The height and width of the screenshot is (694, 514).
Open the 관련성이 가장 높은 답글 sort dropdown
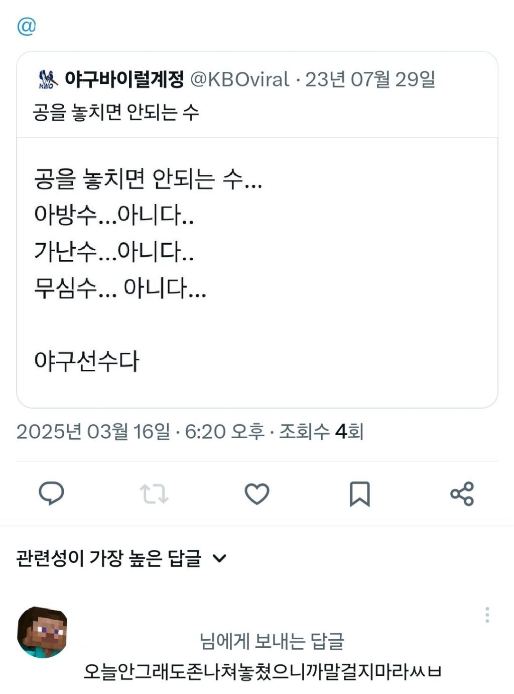coord(109,558)
